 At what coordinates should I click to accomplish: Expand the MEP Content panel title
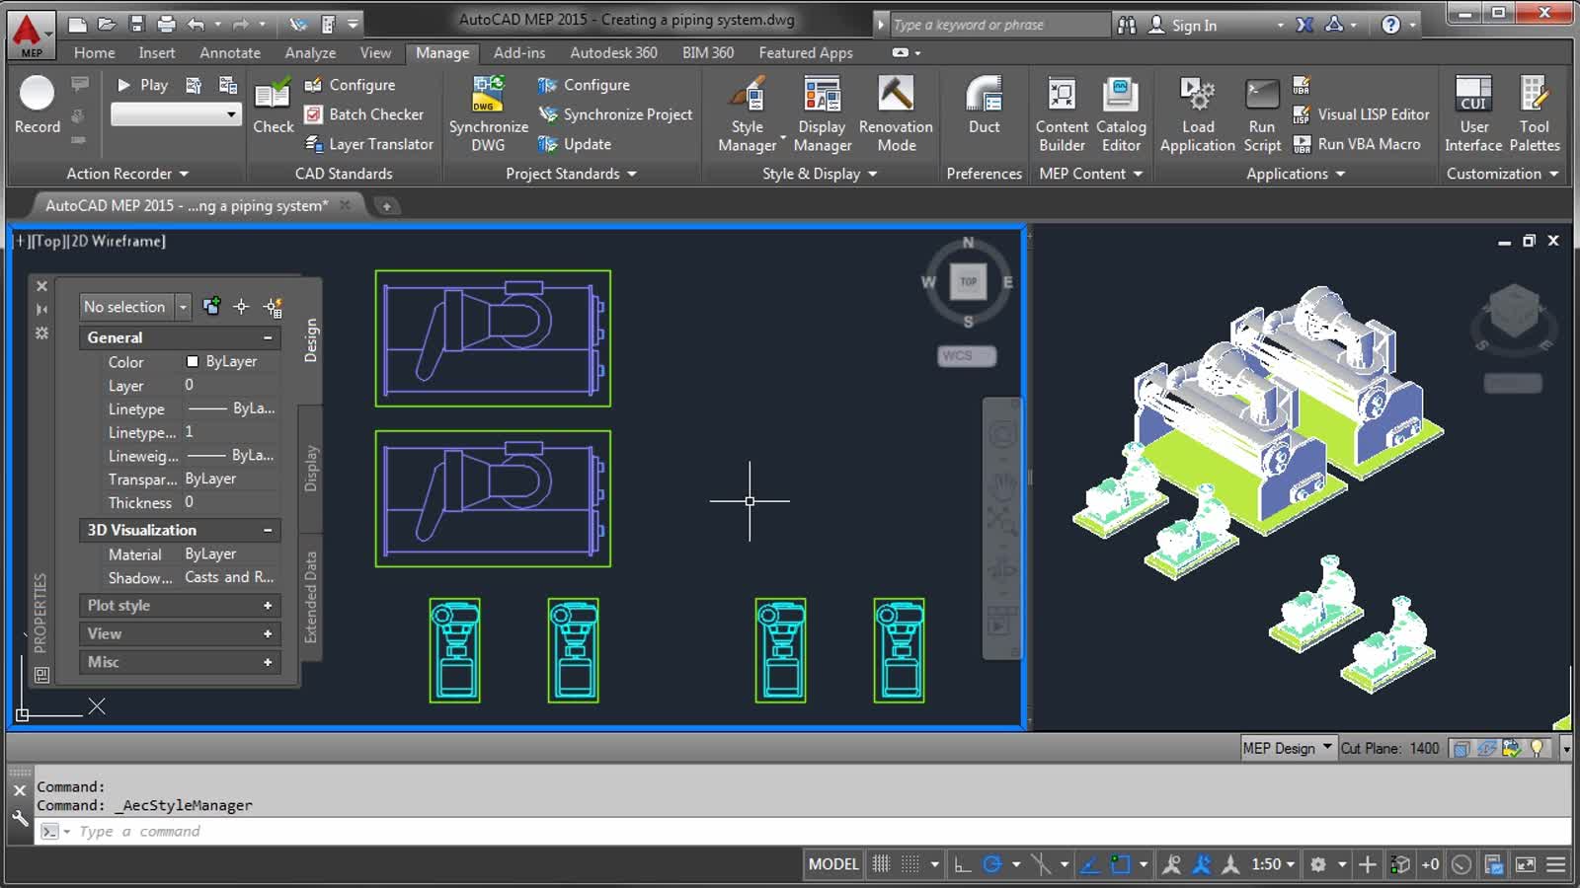coord(1090,174)
